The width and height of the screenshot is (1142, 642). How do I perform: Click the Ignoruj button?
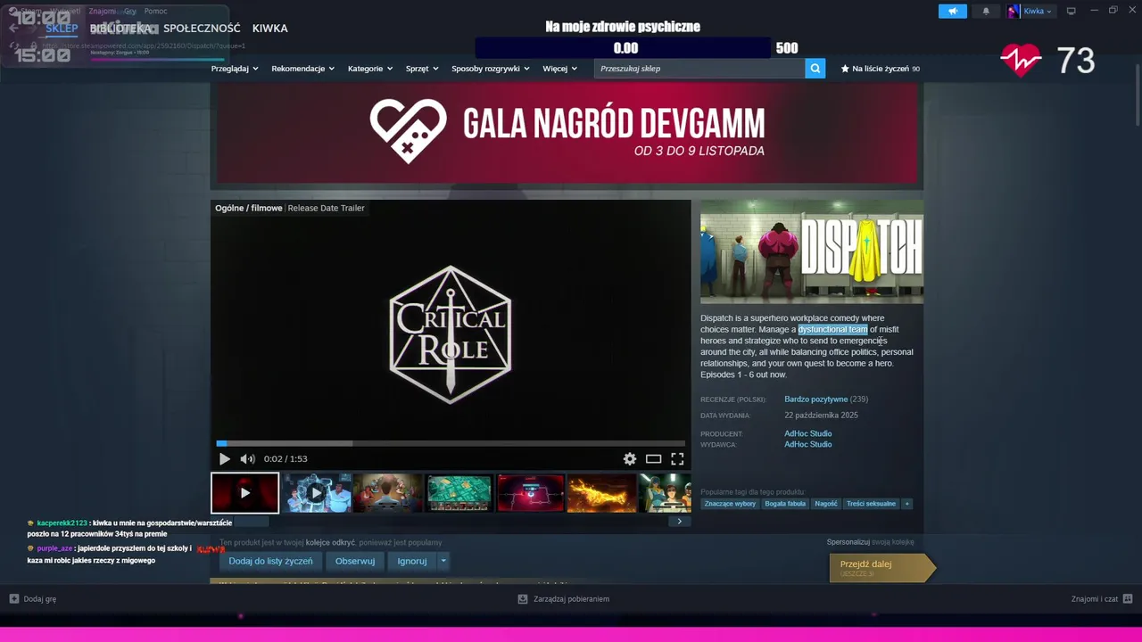click(412, 561)
